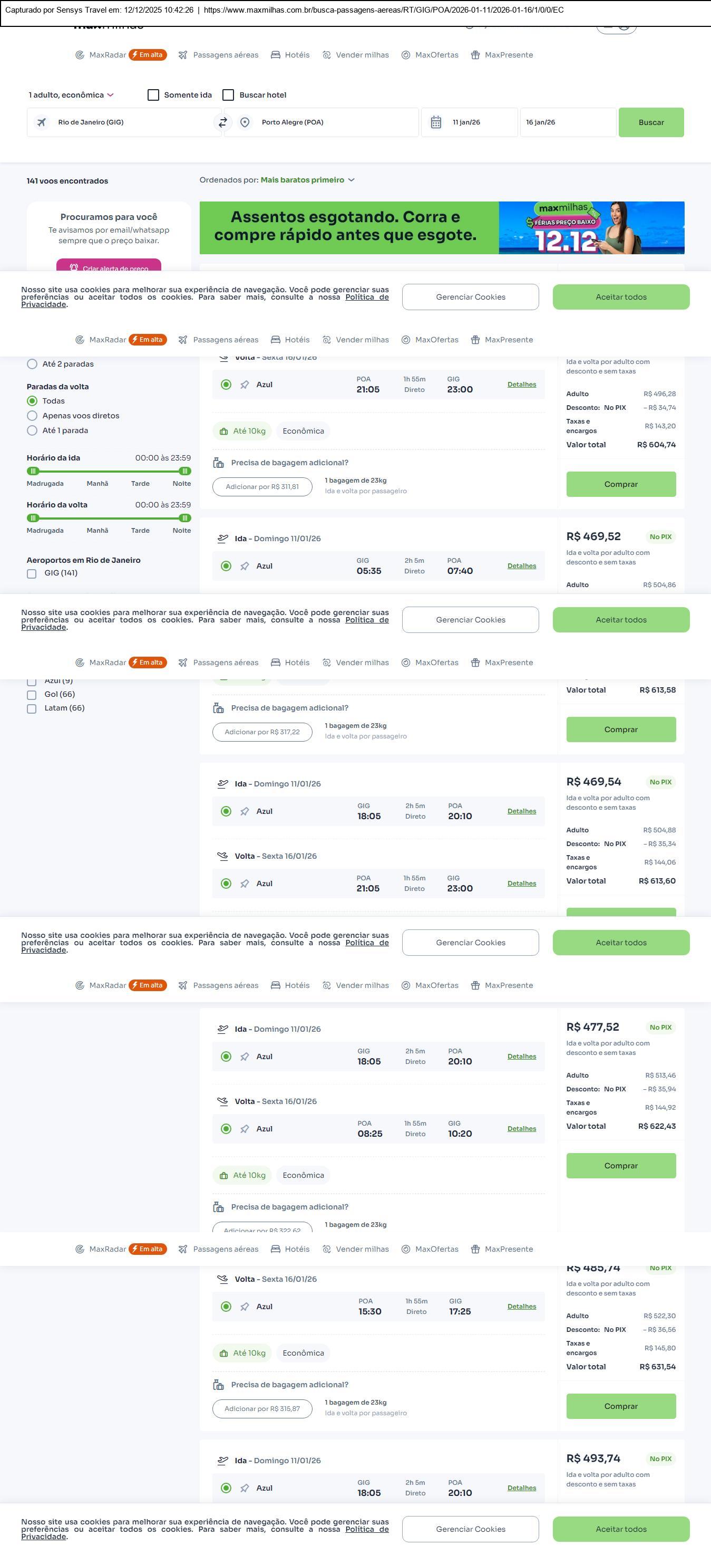Screen dimensions: 711x1555
Task: Go to 'MaxOfertas' in top navigation
Action: [x=430, y=55]
